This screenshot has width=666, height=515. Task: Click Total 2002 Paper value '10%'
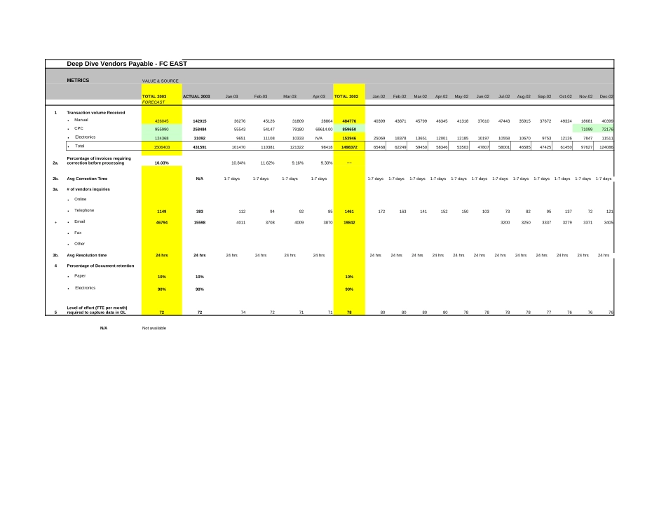coord(349,277)
